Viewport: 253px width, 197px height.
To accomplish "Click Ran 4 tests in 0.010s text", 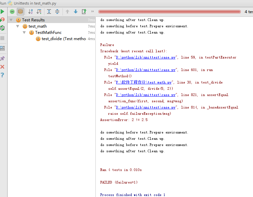I will (121, 170).
